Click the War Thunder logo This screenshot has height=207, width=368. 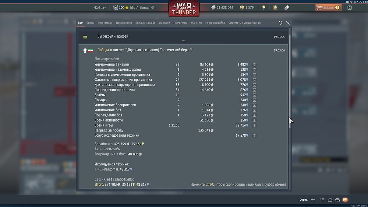pyautogui.click(x=184, y=9)
